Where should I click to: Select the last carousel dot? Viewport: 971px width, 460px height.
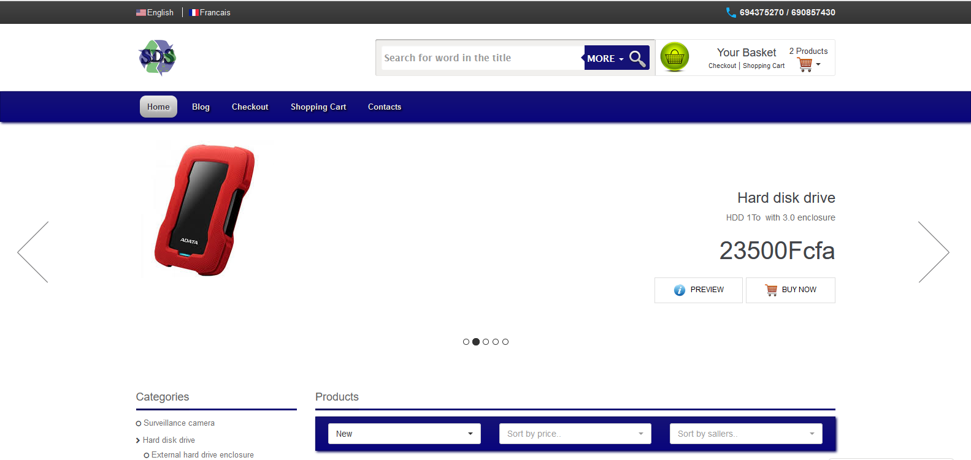[x=505, y=342]
